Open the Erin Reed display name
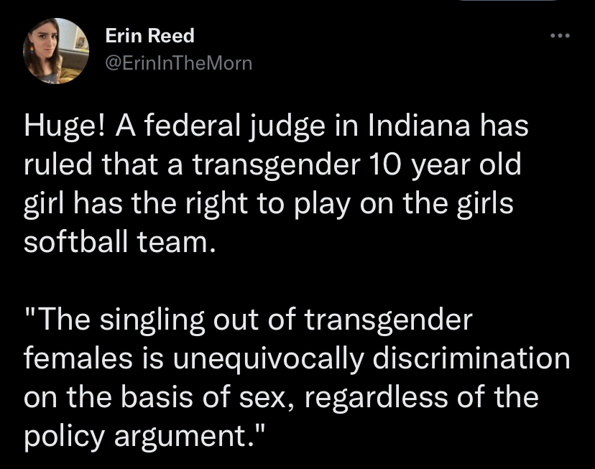This screenshot has width=595, height=469. click(x=149, y=35)
